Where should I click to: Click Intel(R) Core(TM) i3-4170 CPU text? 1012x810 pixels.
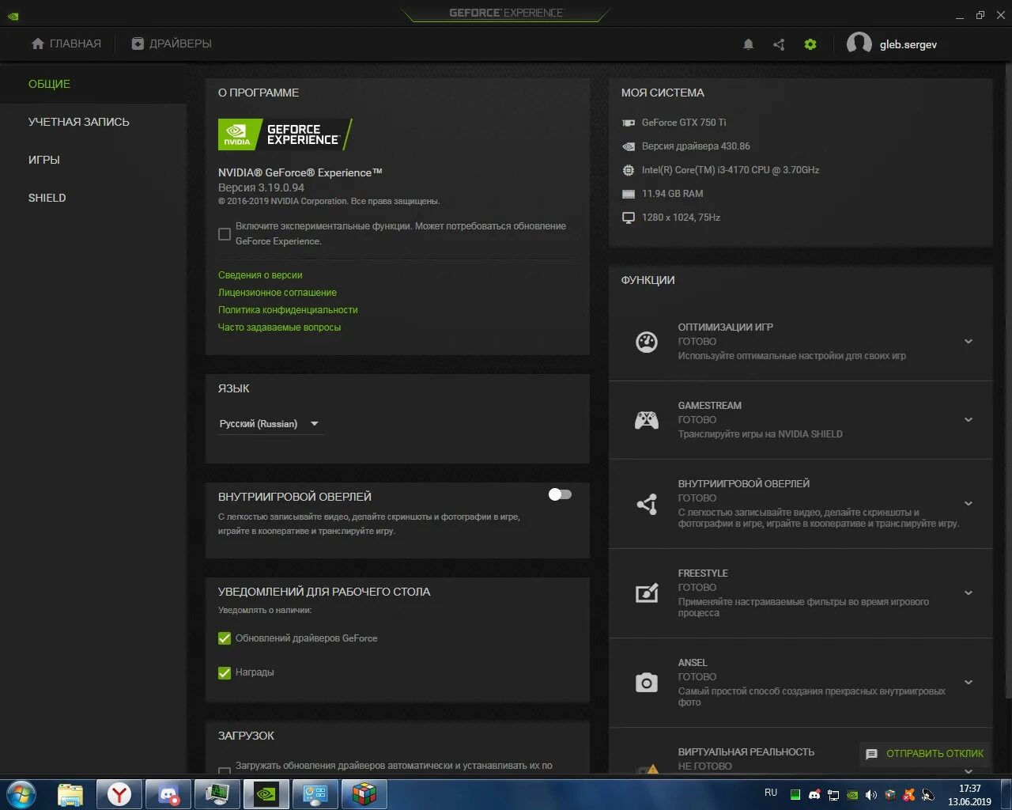tap(731, 170)
